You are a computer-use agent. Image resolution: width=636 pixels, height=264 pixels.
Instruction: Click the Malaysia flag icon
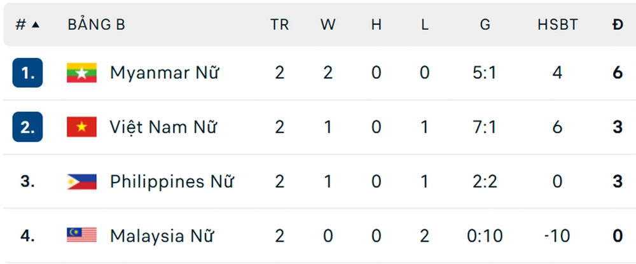[81, 236]
